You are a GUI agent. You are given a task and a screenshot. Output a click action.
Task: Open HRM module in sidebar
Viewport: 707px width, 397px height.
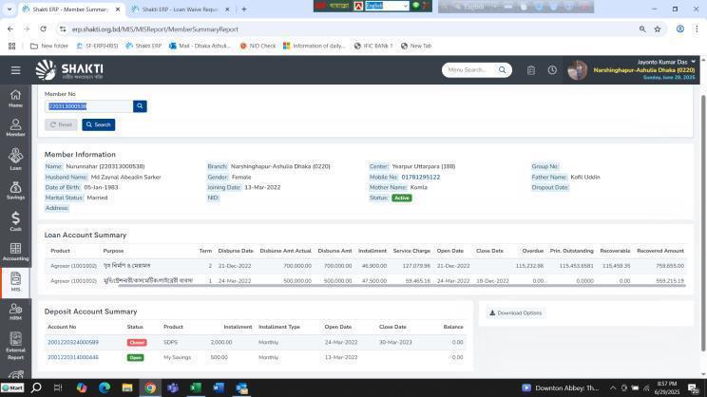pos(15,312)
